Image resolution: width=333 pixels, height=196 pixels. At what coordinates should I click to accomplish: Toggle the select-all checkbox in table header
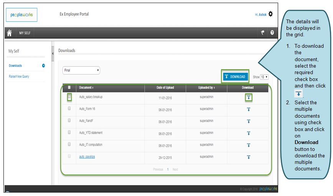(x=69, y=87)
